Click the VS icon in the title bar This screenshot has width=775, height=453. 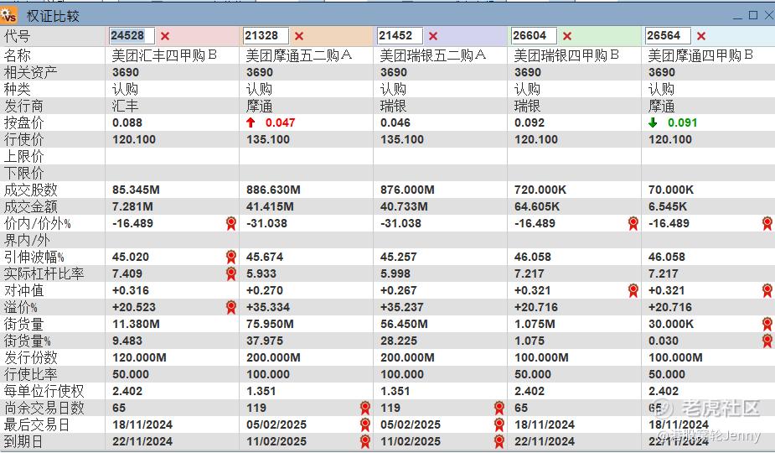click(x=8, y=15)
